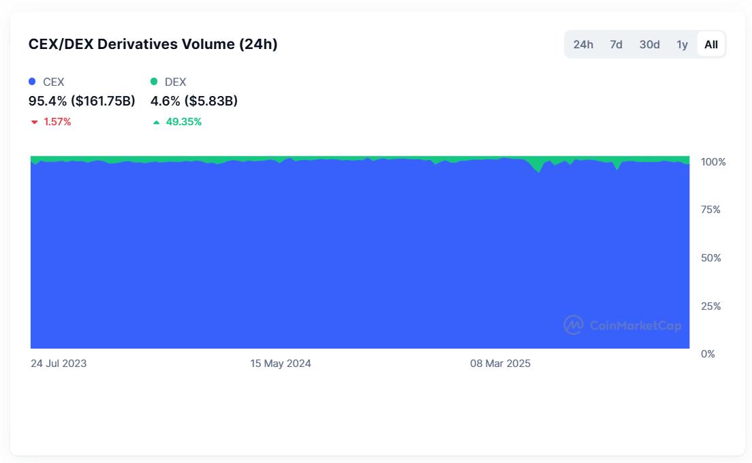Click the green up arrow icon
Viewport: 752px width, 463px height.
click(156, 123)
